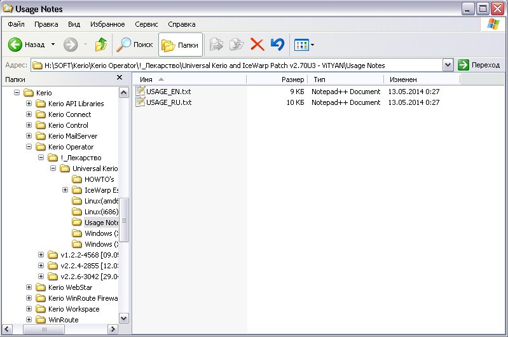This screenshot has height=337, width=508.
Task: Open the Избранное menu
Action: click(x=107, y=24)
